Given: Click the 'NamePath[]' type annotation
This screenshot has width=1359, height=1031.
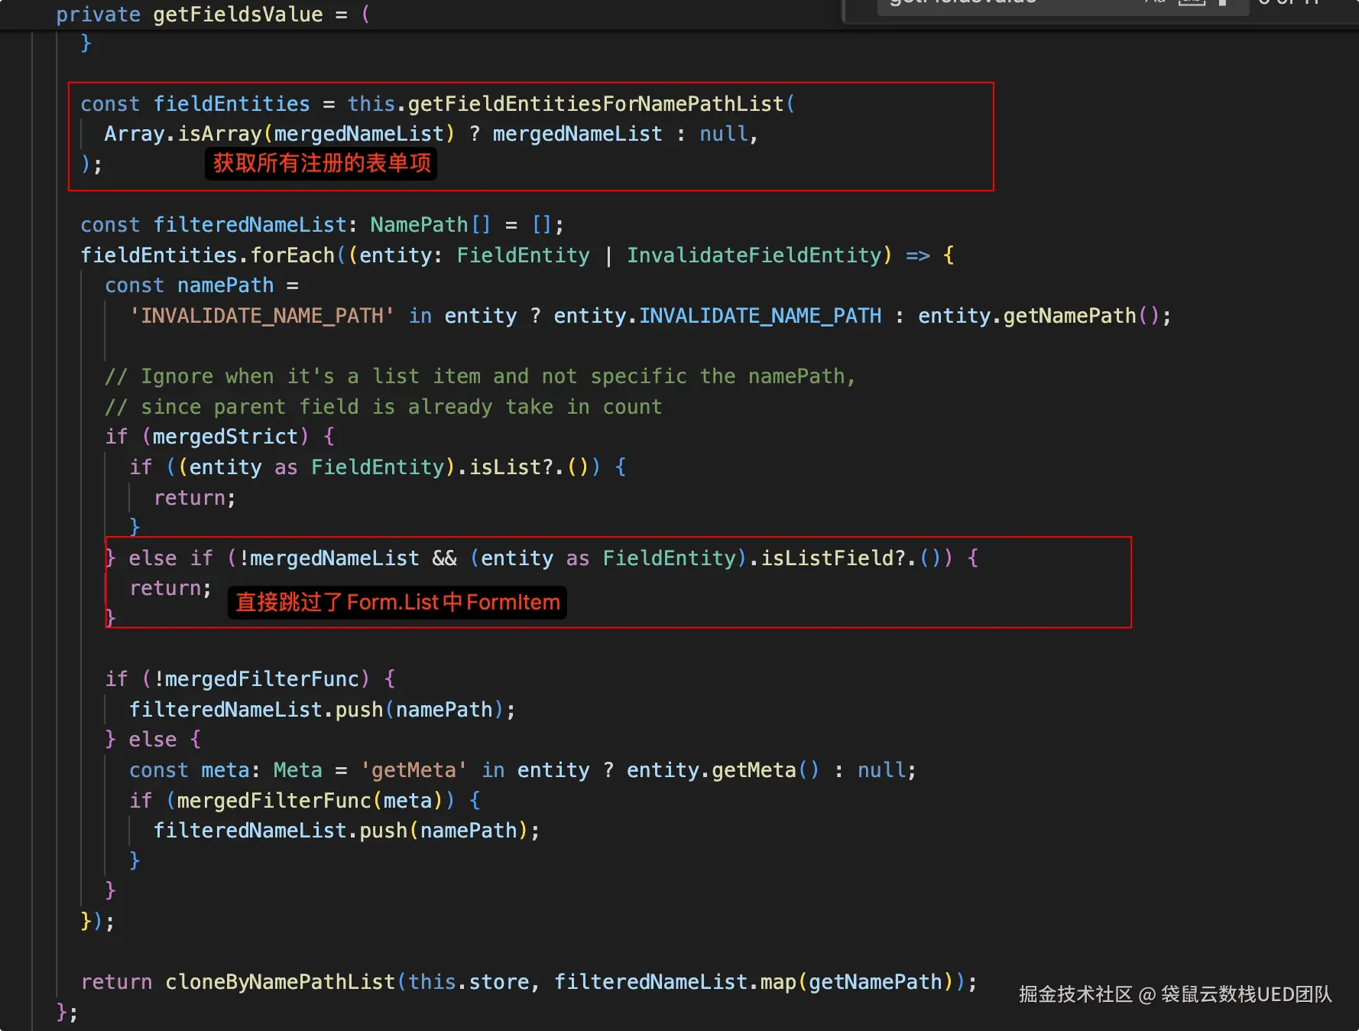Looking at the screenshot, I should tap(430, 225).
